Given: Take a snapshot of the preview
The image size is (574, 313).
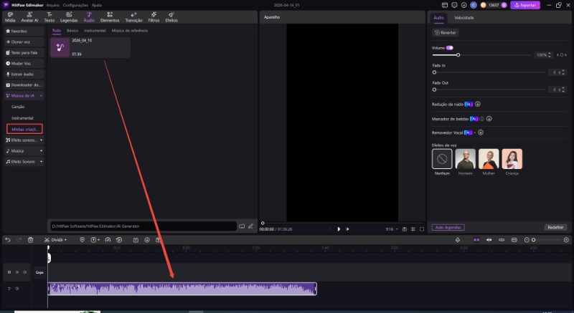Looking at the screenshot, I should pyautogui.click(x=405, y=229).
